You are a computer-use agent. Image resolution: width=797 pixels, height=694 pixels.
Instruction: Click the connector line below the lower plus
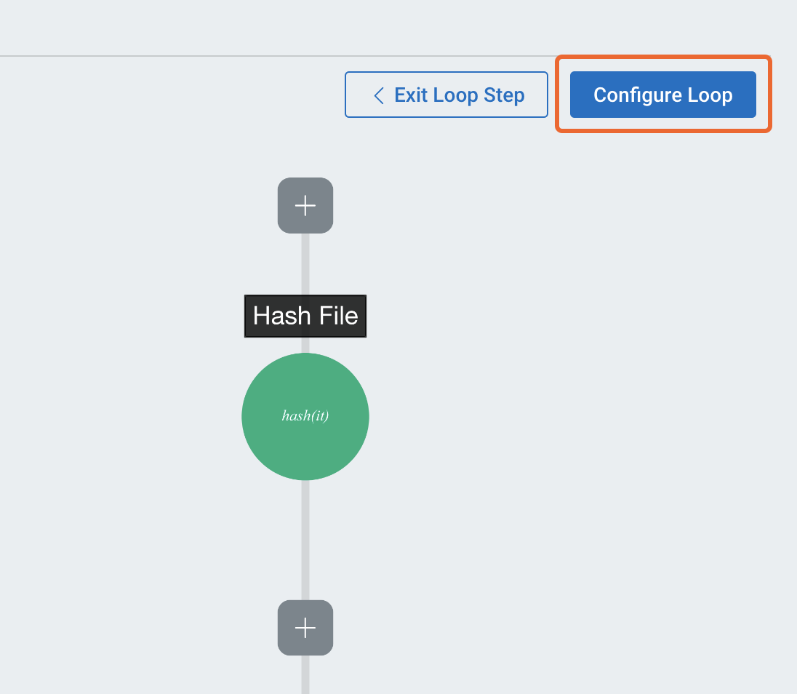click(305, 675)
